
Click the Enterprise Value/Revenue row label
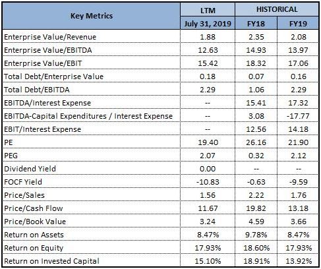[x=50, y=37]
